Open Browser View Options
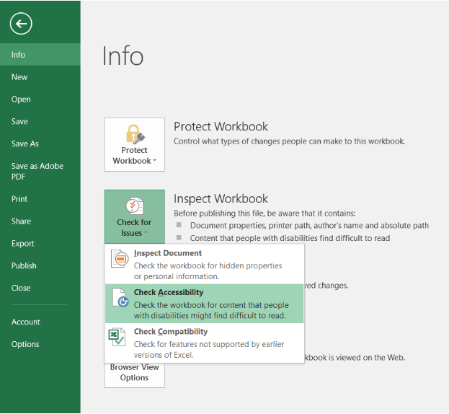Screen dimensions: 449x414 pos(134,373)
